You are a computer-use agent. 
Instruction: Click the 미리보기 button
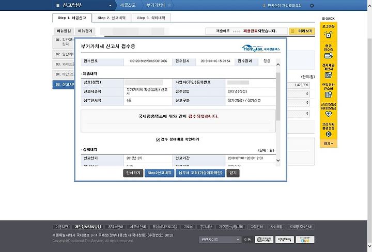302,31
